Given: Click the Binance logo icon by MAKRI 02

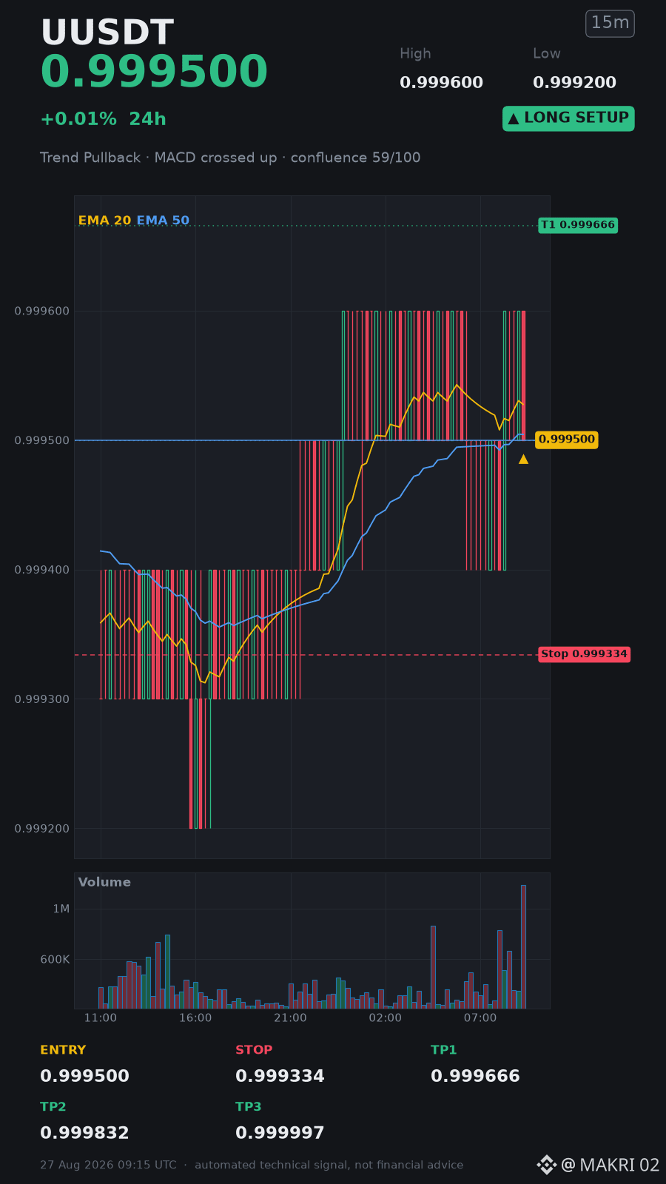Looking at the screenshot, I should coord(546,1165).
